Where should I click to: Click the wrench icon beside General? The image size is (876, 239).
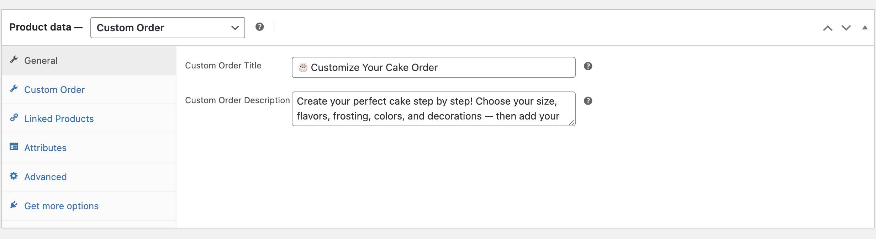(x=14, y=60)
